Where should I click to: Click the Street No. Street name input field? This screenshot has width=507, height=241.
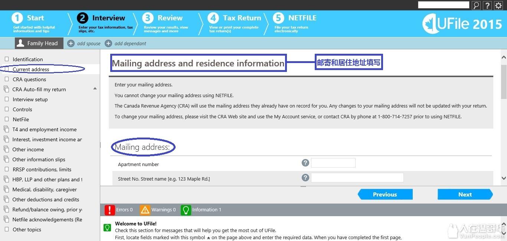coord(357,178)
